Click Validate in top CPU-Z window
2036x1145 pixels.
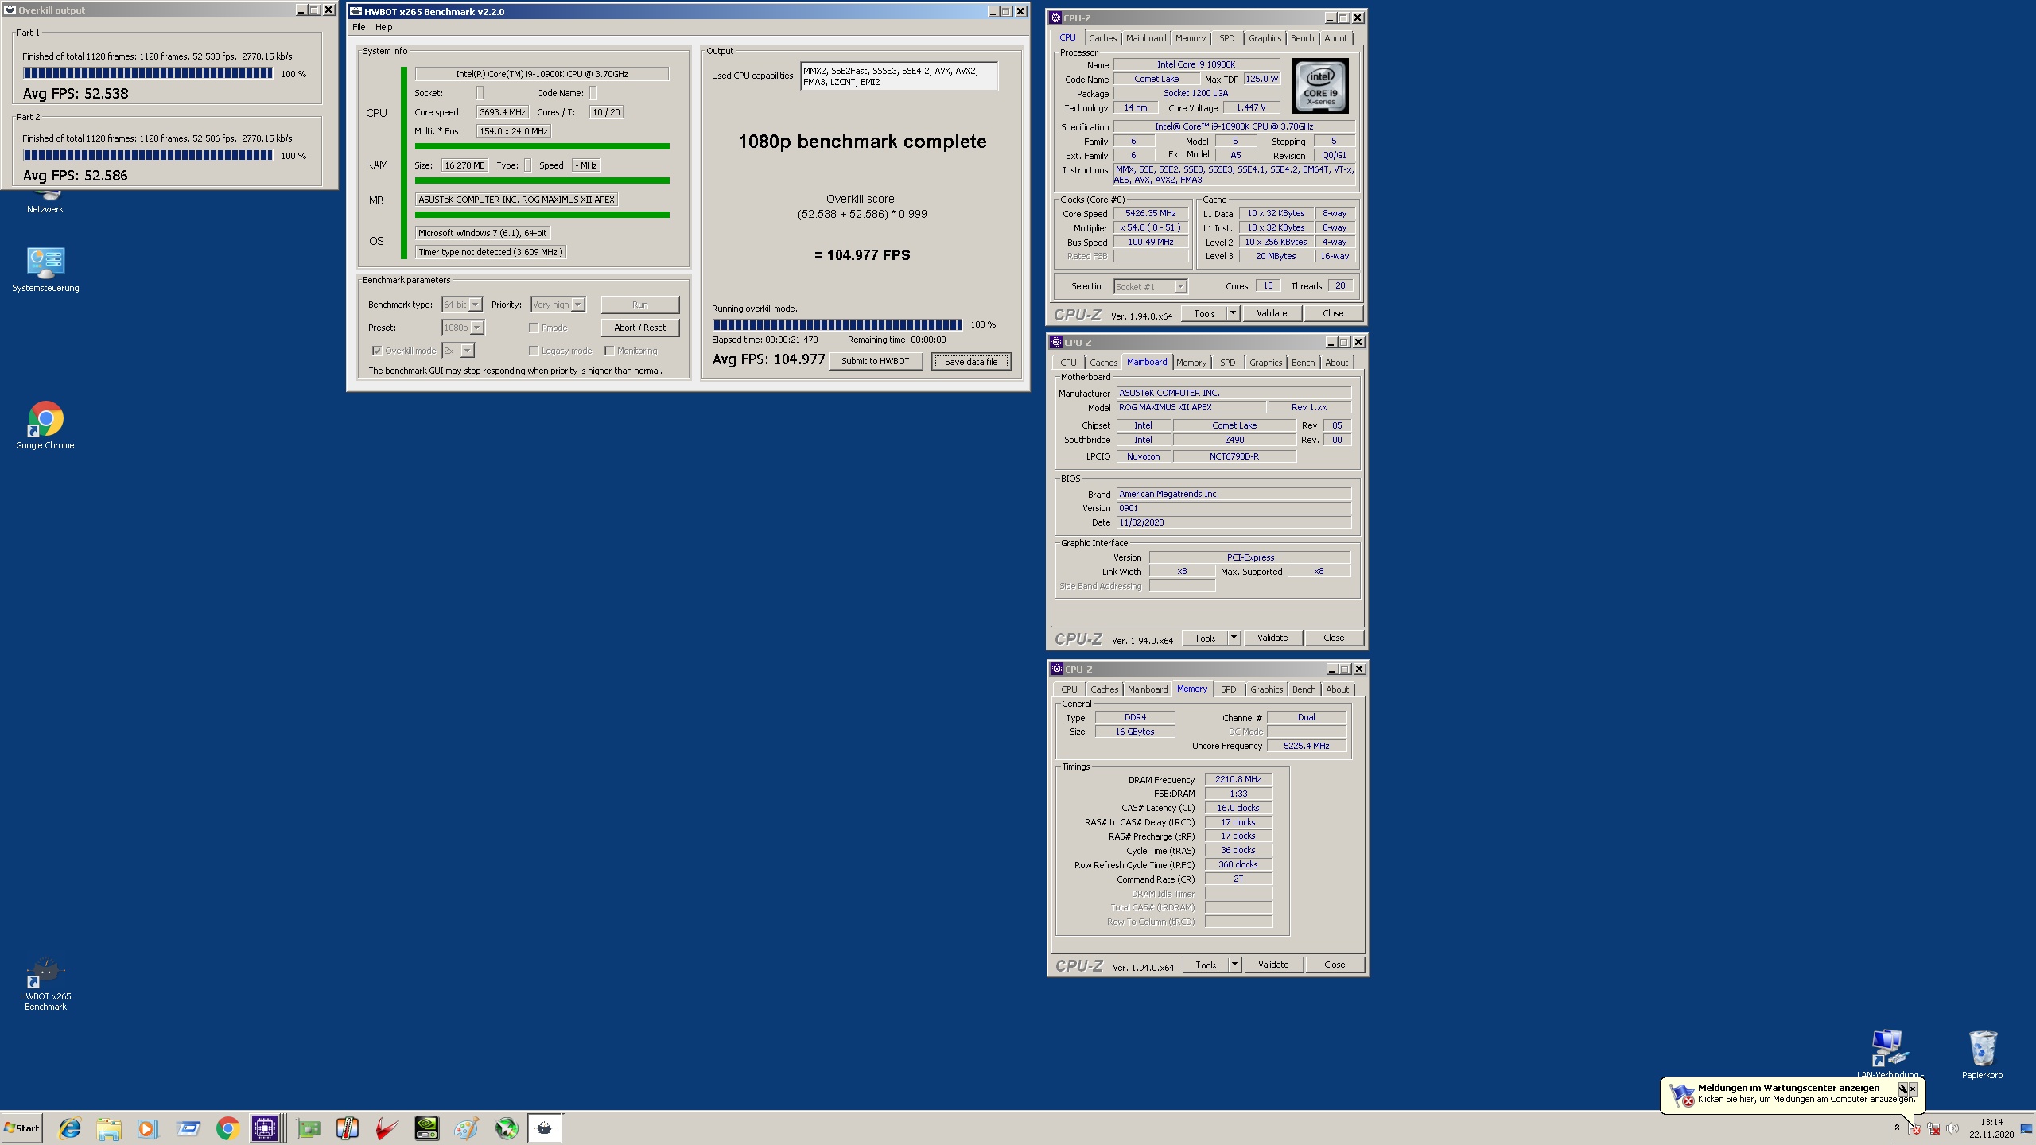click(1272, 313)
